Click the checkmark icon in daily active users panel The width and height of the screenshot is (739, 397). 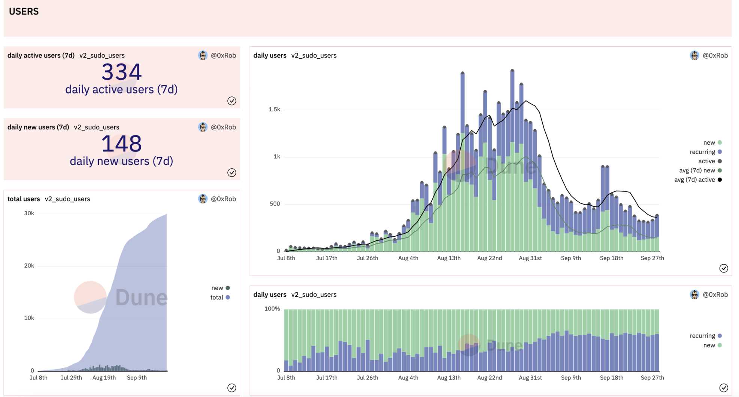point(231,101)
